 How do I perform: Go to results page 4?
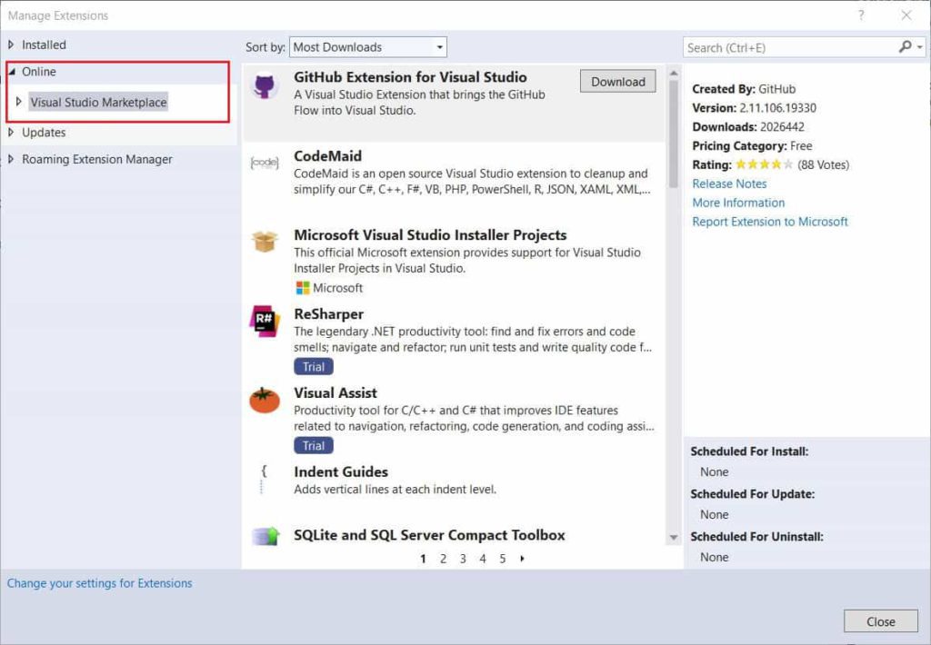pyautogui.click(x=483, y=559)
